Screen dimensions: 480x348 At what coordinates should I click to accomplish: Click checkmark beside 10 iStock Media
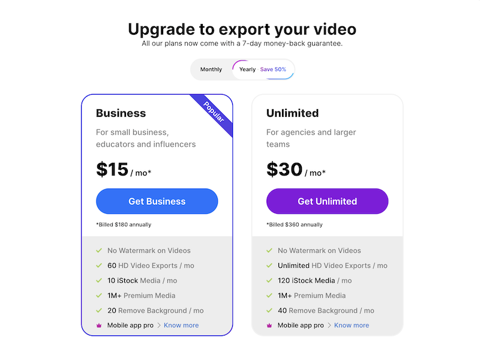click(99, 280)
